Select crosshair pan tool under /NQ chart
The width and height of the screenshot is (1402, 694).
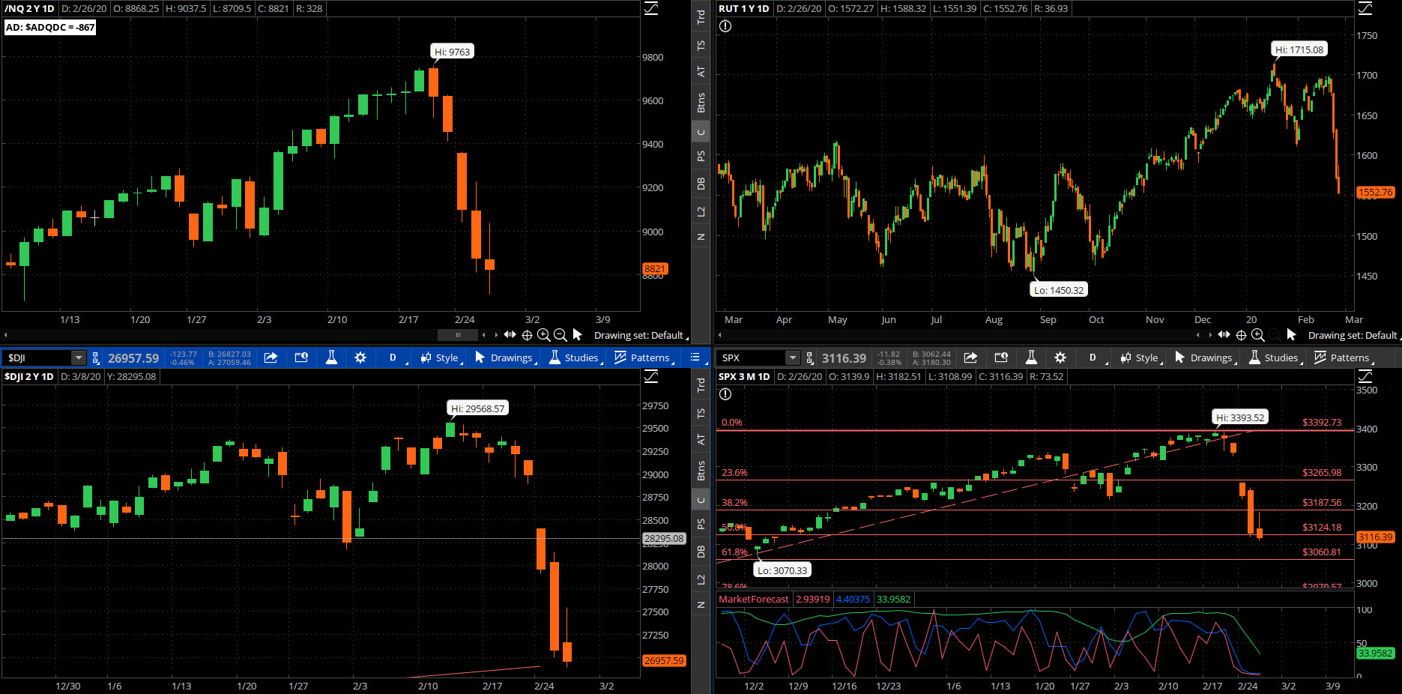click(527, 335)
